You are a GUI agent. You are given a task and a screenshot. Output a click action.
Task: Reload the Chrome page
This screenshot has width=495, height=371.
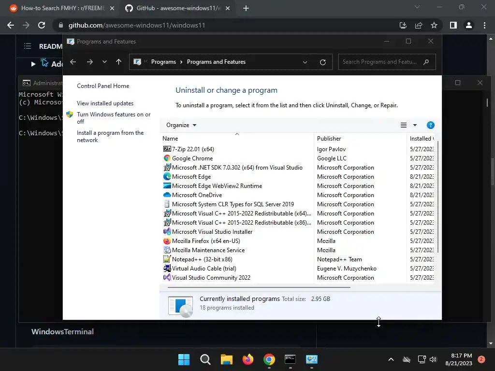42,25
